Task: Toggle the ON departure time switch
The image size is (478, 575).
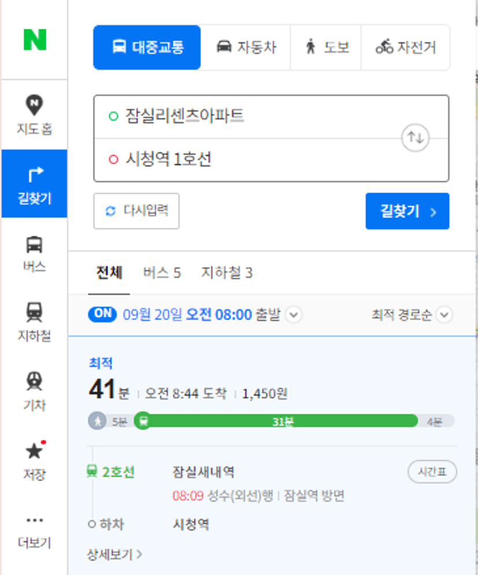Action: click(102, 314)
